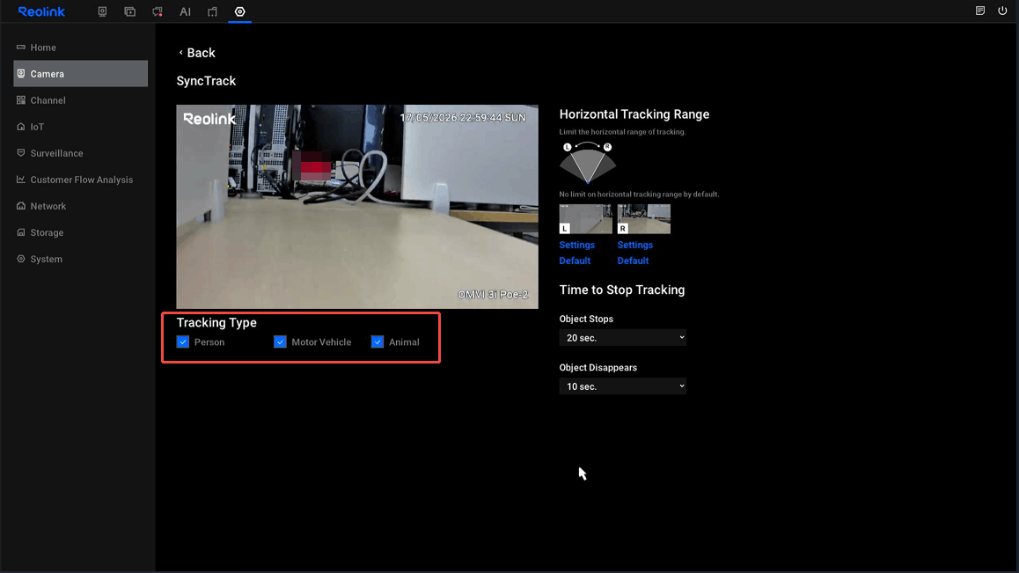Click the right limit R thumbnail
1019x573 pixels.
(644, 218)
